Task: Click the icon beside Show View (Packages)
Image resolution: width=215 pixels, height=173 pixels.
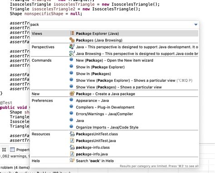Action: 71,86
